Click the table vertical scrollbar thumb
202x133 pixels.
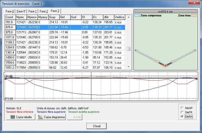(x=129, y=49)
